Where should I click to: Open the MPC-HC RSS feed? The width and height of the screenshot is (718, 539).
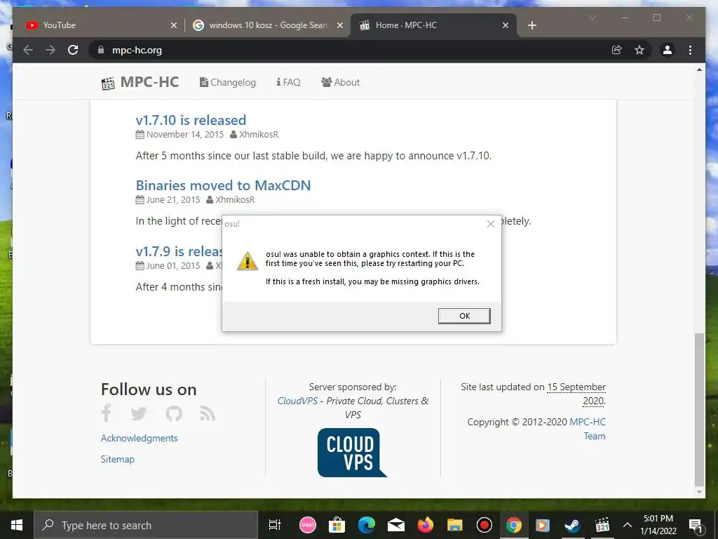point(208,413)
